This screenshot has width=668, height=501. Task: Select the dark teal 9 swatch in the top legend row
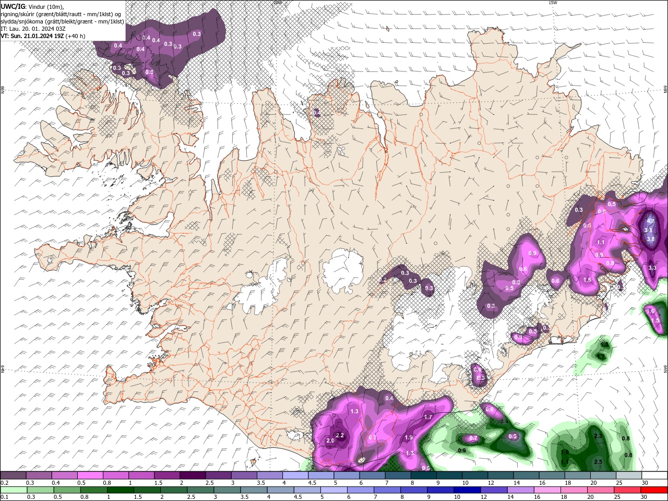click(449, 475)
